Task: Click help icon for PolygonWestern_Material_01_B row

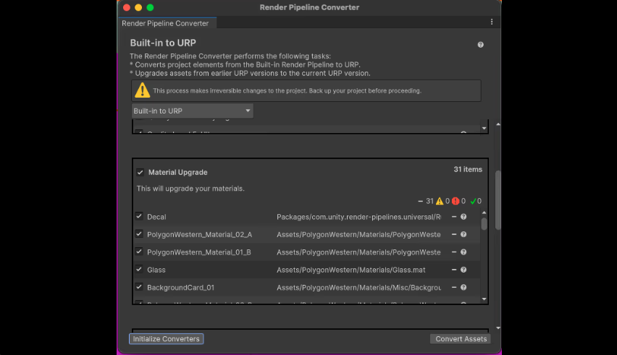Action: [463, 252]
